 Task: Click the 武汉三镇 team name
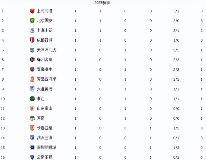(44, 138)
